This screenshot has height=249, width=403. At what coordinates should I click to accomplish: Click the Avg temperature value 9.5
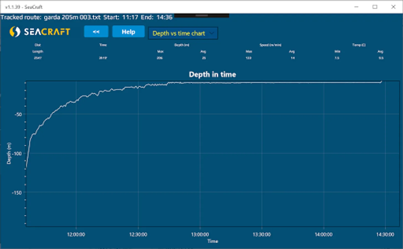click(x=381, y=58)
